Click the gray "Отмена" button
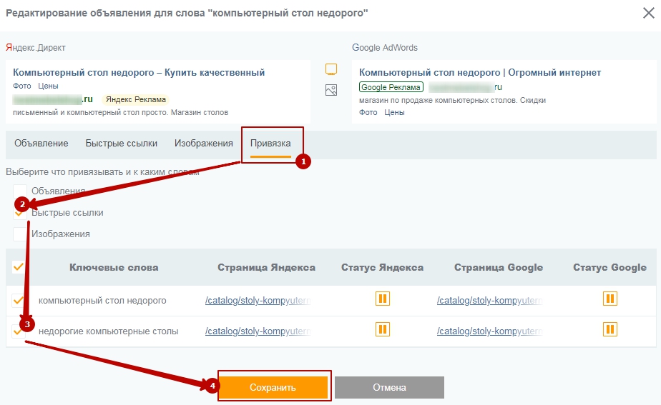This screenshot has height=405, width=661. coord(389,387)
